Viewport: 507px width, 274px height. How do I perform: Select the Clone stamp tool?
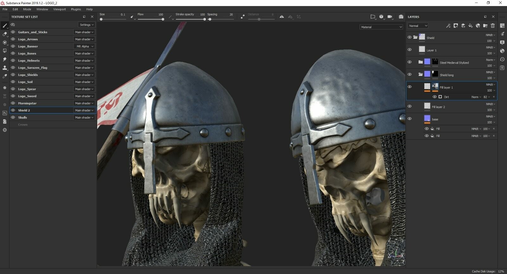pos(5,67)
